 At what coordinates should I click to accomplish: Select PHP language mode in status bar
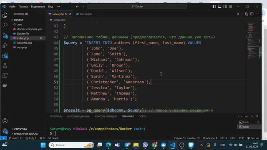[x=241, y=138]
